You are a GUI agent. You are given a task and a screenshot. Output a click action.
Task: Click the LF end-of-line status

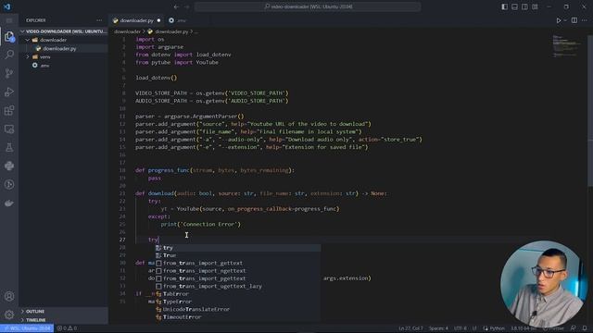point(474,328)
